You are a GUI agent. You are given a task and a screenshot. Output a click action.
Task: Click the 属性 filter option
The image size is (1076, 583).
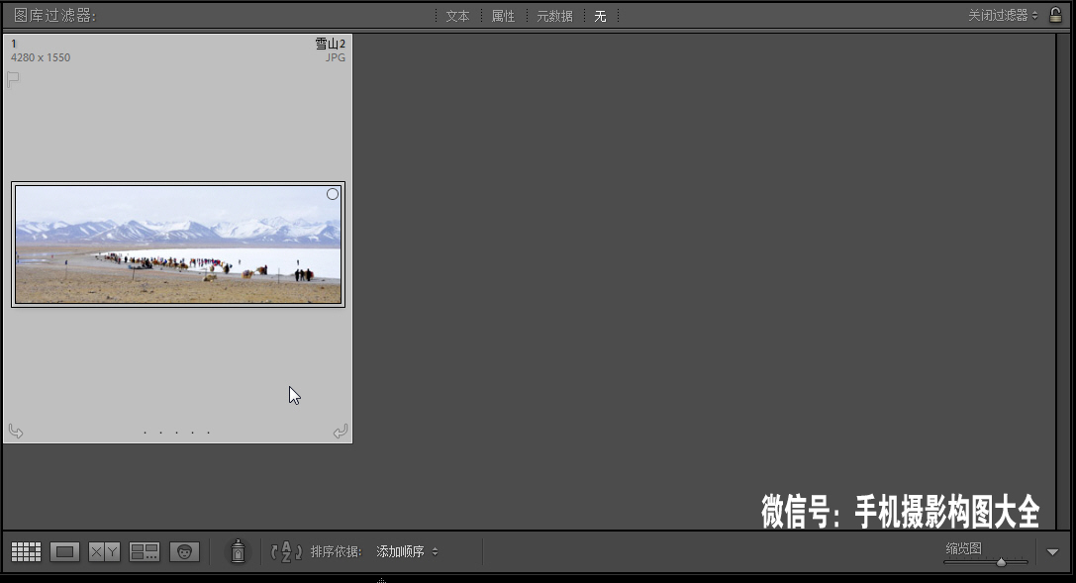tap(503, 16)
